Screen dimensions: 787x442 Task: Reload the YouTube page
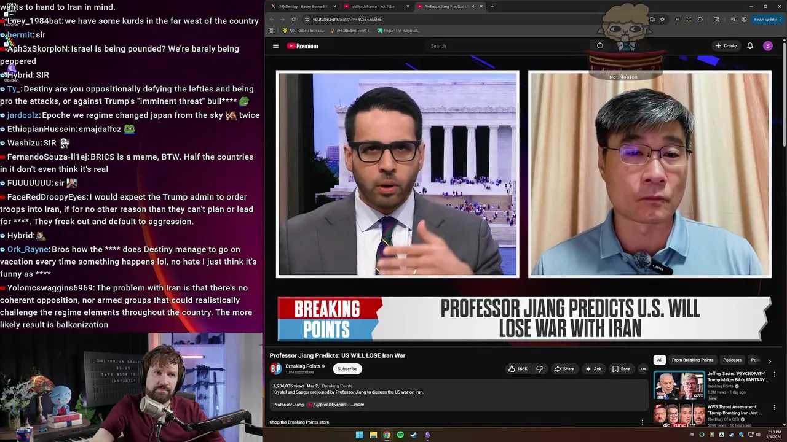[293, 19]
